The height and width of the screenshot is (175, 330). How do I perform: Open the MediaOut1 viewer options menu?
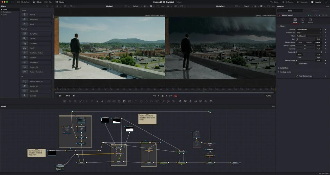pyautogui.click(x=273, y=6)
